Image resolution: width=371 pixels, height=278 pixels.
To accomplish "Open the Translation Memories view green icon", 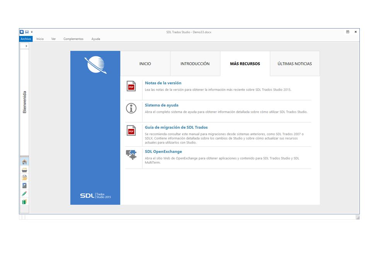I will click(24, 202).
